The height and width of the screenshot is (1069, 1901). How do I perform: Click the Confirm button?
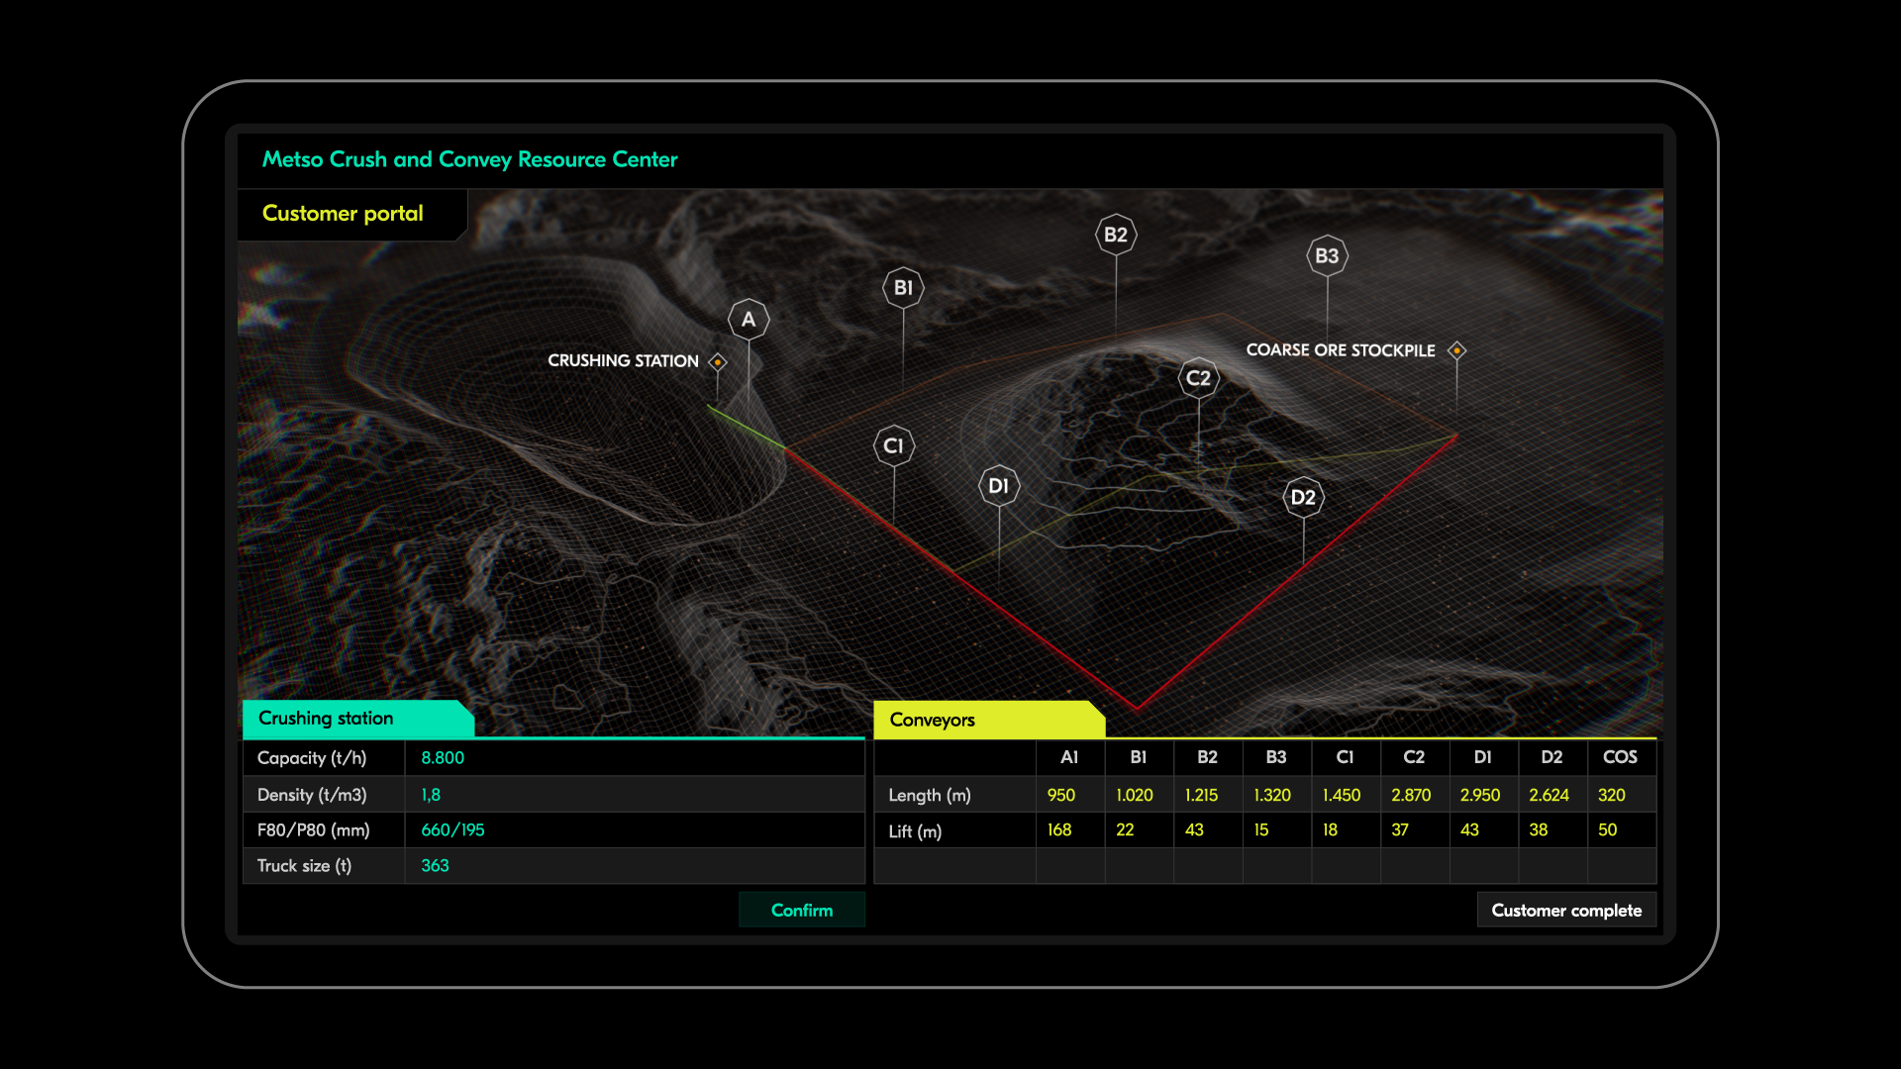pos(800,911)
